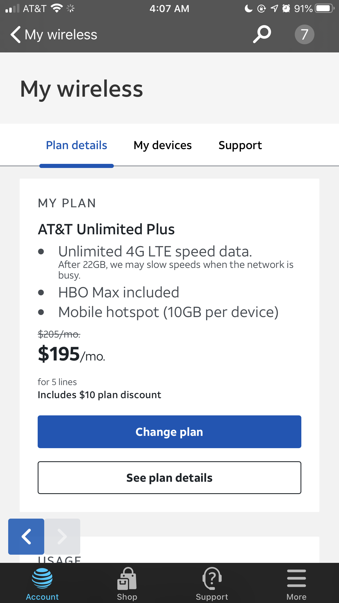This screenshot has width=339, height=603.
Task: Switch to the Support tab
Action: pos(240,145)
